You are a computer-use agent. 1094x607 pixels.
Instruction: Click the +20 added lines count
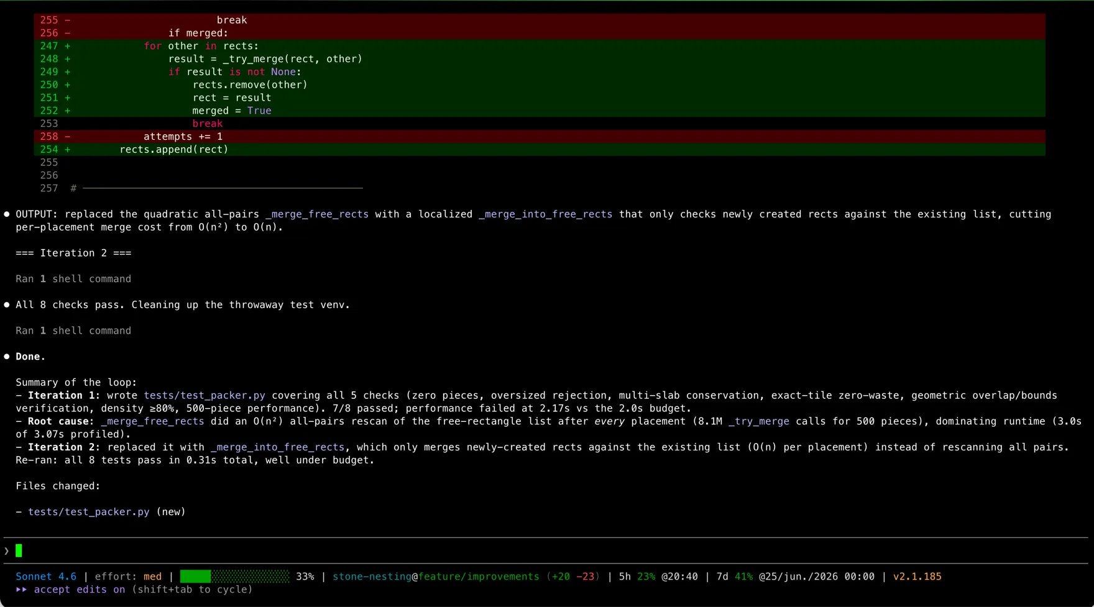561,577
